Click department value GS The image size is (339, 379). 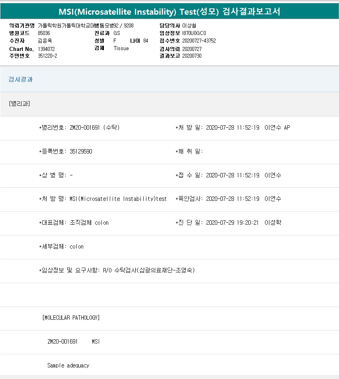coord(117,33)
